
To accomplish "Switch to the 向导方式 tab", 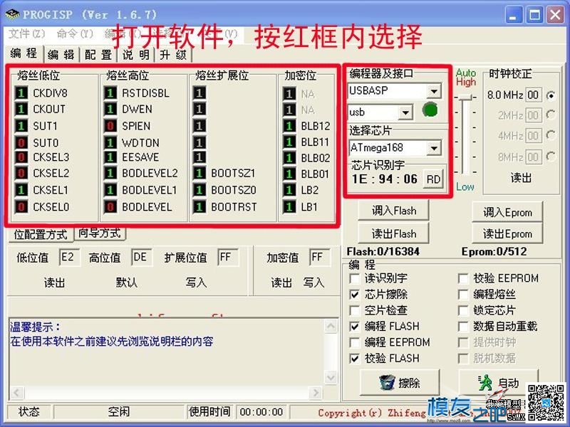I will pos(100,233).
